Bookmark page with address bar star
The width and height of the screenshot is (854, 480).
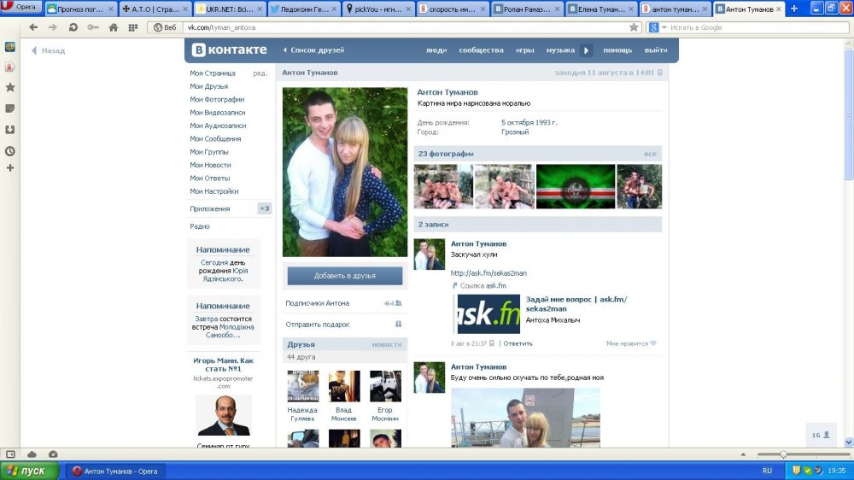tap(634, 27)
